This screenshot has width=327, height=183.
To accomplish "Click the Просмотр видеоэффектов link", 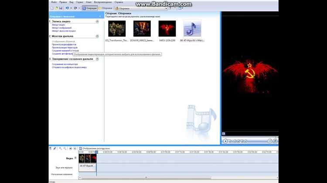I will (x=64, y=44).
